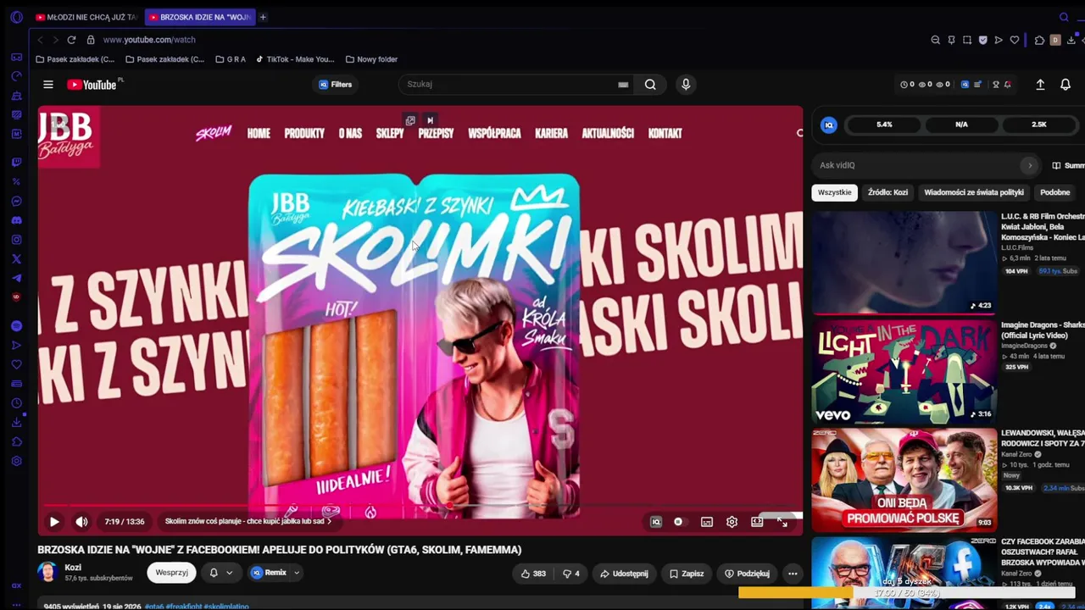The image size is (1085, 610).
Task: Open the YouTube create upload icon
Action: 1040,85
